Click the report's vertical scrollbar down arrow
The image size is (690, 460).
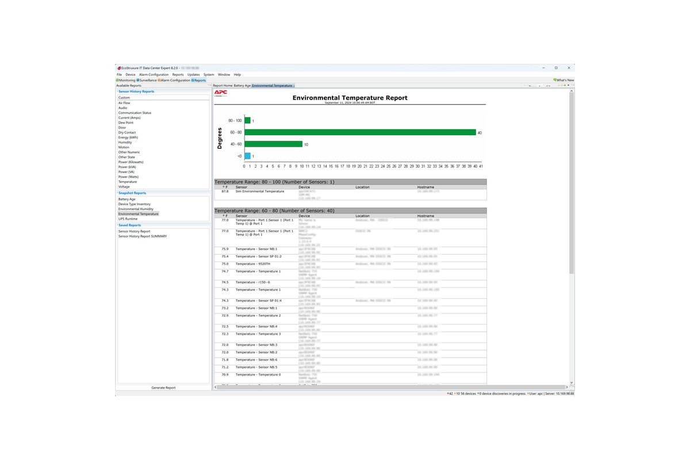571,382
